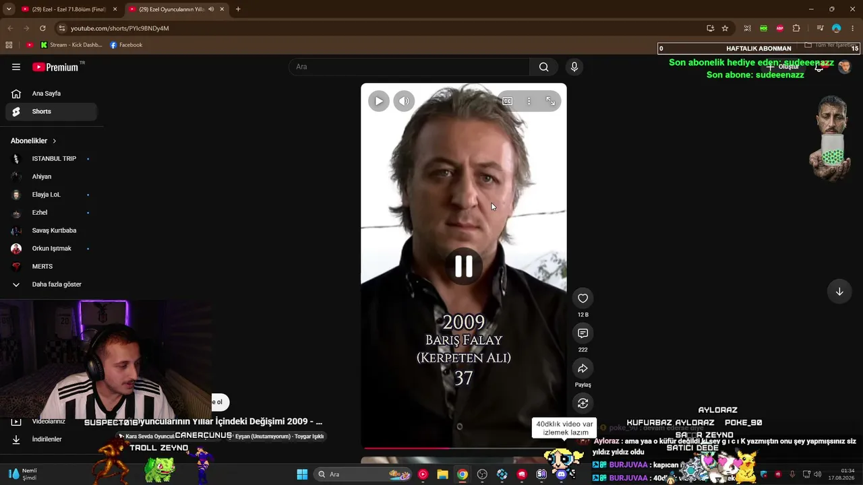
Task: Open the ISTANBUL TRIP channel
Action: point(51,158)
